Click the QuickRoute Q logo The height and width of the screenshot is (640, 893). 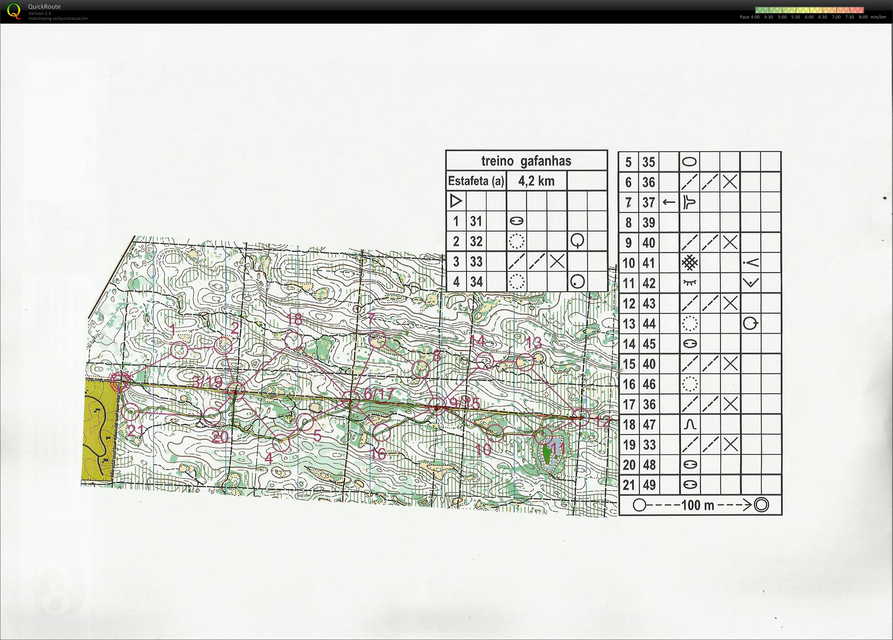click(14, 11)
